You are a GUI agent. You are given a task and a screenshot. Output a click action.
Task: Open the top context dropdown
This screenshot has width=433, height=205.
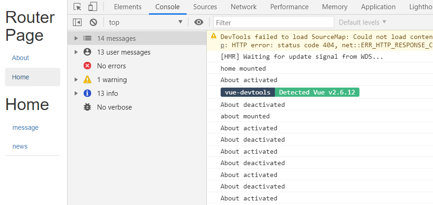145,22
